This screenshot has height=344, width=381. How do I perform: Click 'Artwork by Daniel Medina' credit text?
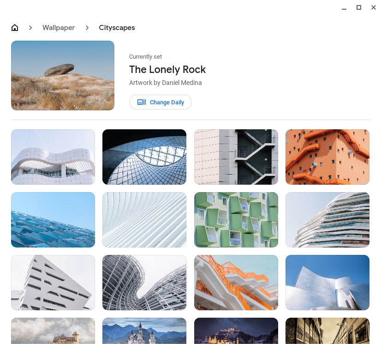166,83
